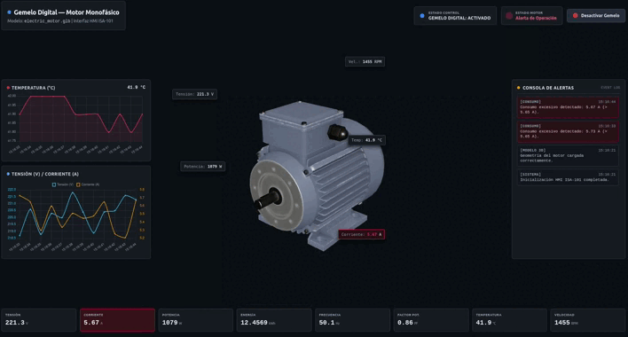Click the Frecuencia 50.1 Hz card
The width and height of the screenshot is (628, 337).
point(352,320)
